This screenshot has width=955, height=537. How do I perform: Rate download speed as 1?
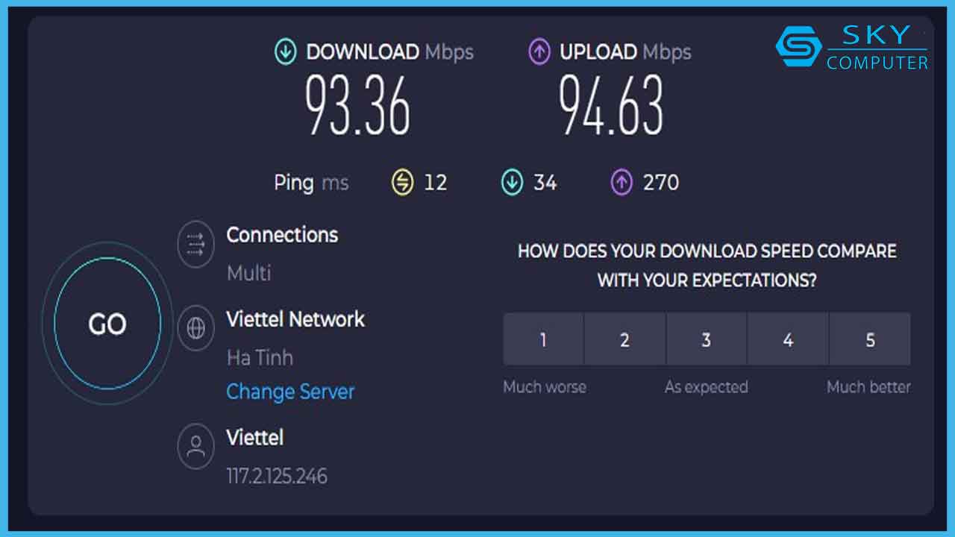point(543,340)
